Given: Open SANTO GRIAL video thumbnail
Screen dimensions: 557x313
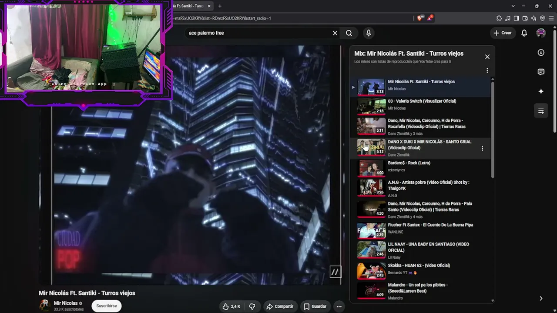Looking at the screenshot, I should click(x=371, y=147).
